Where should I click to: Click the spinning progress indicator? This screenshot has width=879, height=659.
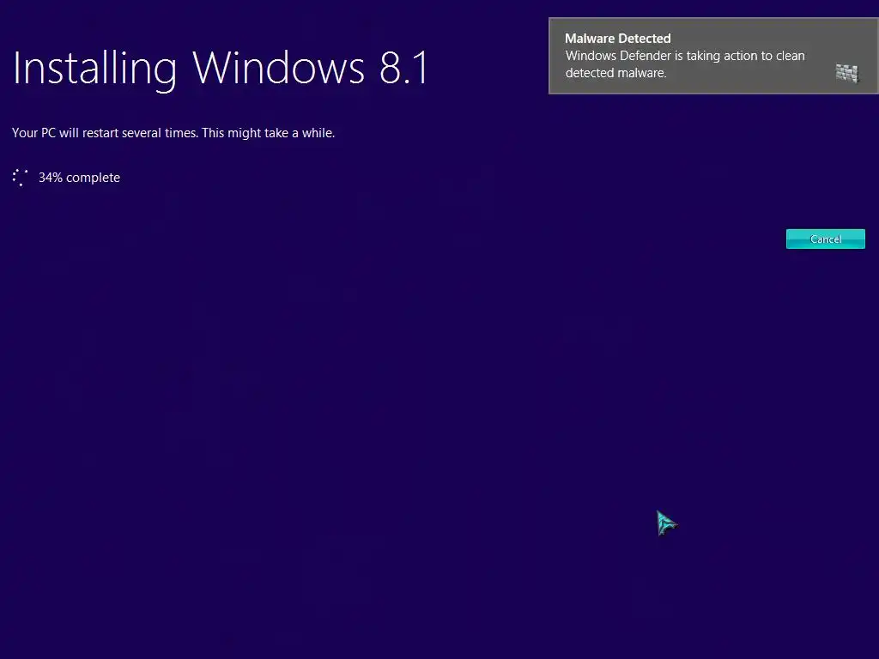21,178
